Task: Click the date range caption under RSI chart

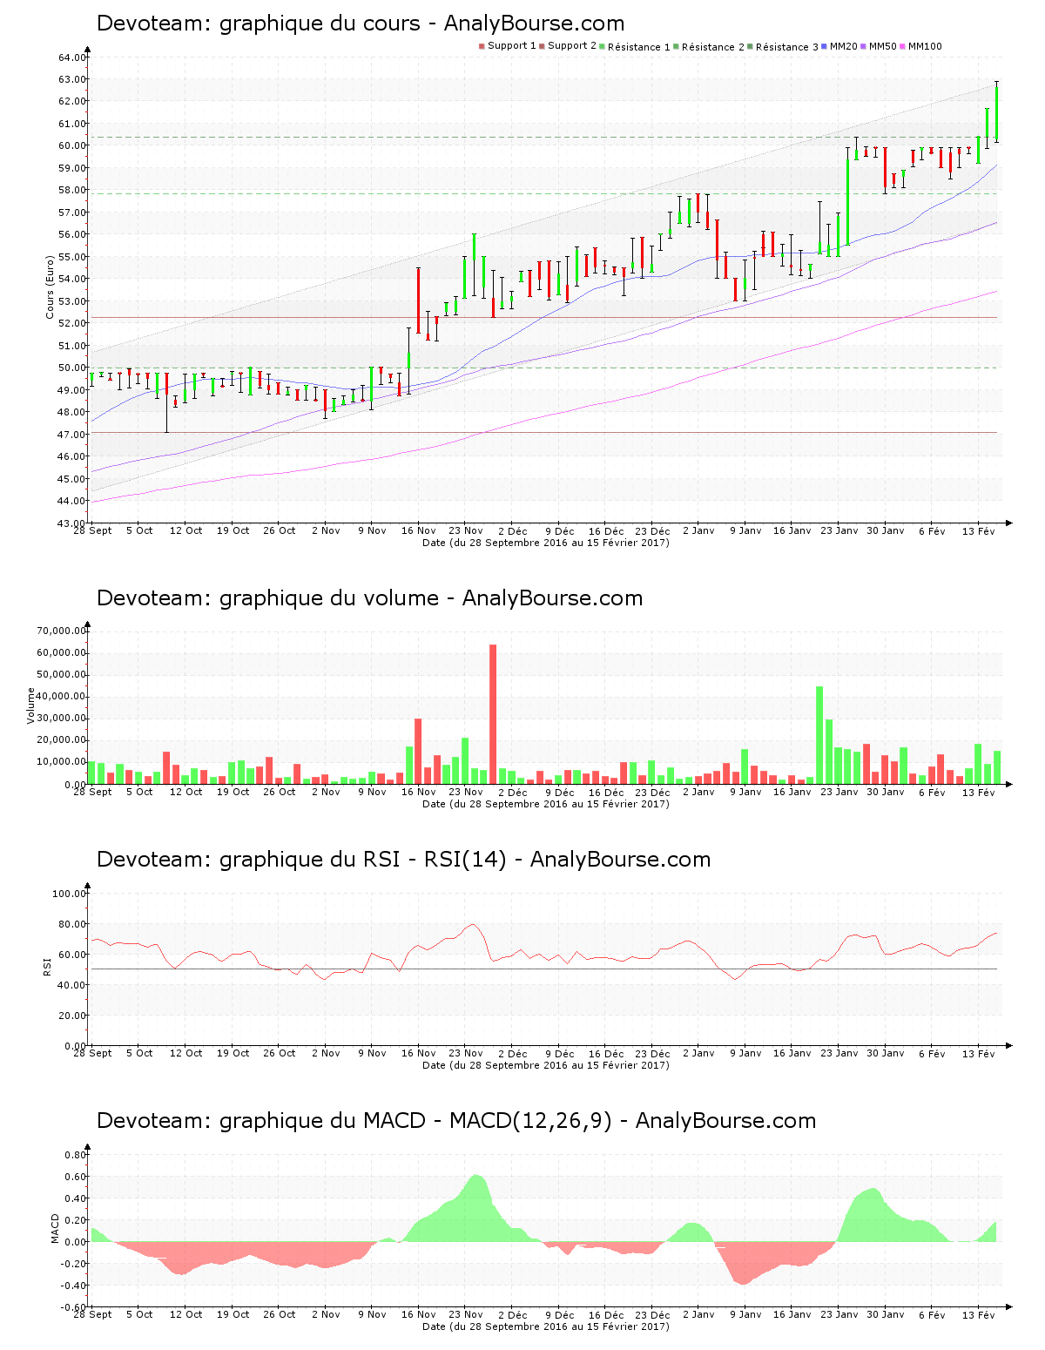Action: click(546, 1065)
